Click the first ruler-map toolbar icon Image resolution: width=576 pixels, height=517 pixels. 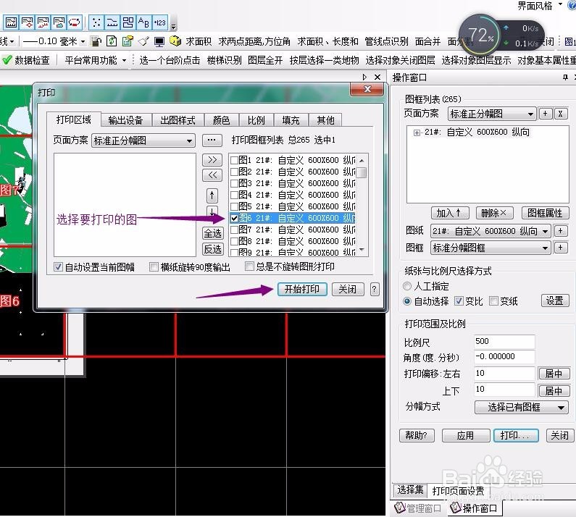pos(11,22)
